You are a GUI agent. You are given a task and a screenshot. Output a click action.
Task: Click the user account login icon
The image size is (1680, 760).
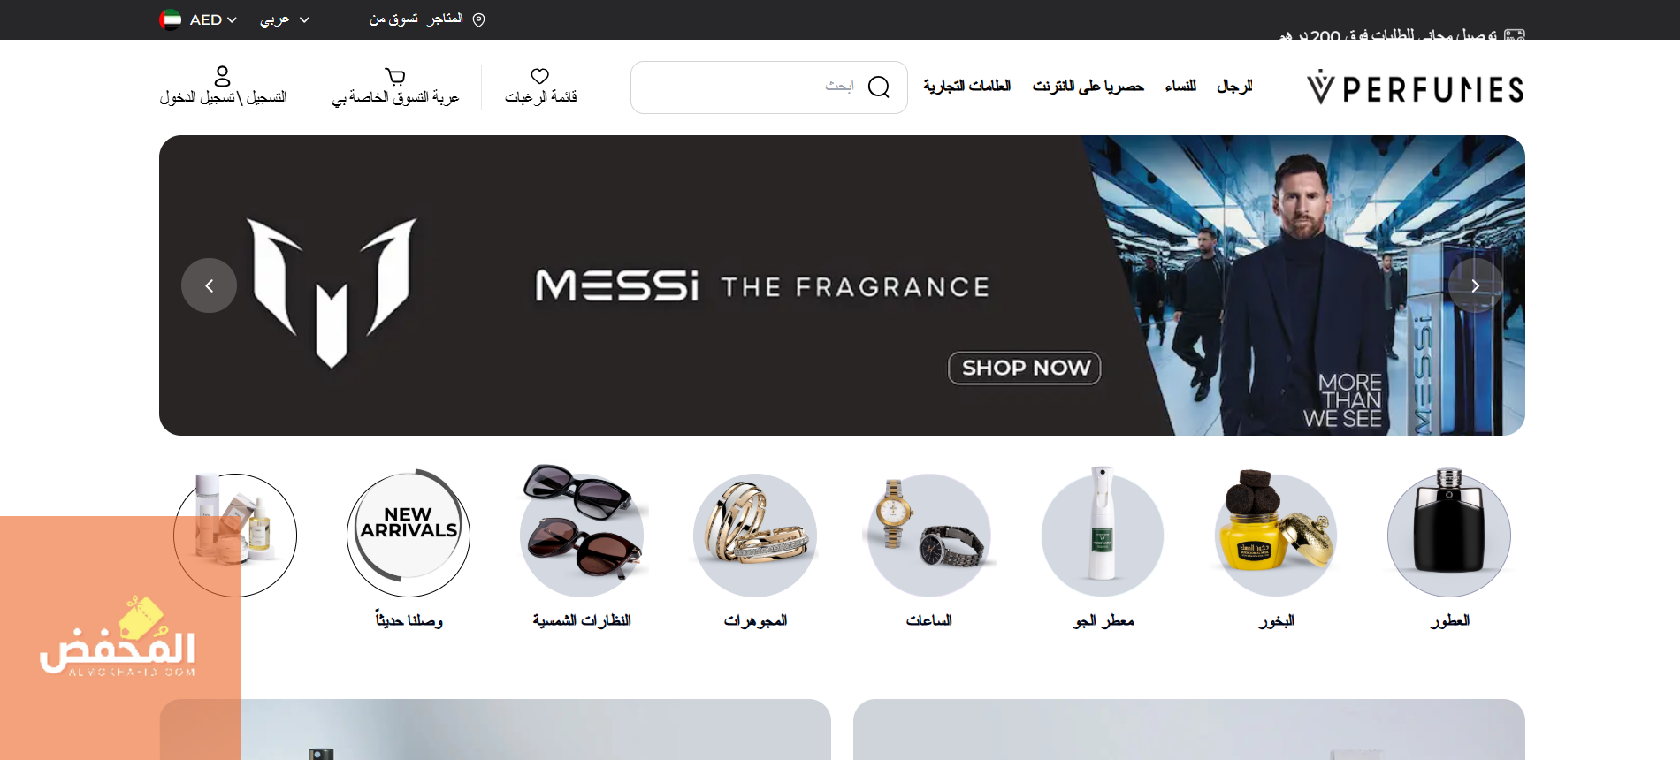223,76
